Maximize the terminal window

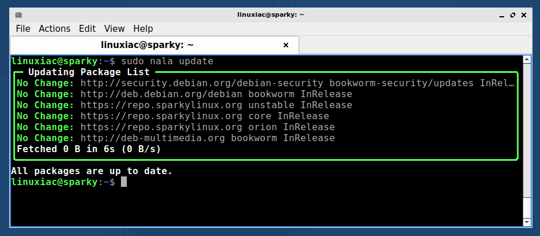pyautogui.click(x=513, y=15)
